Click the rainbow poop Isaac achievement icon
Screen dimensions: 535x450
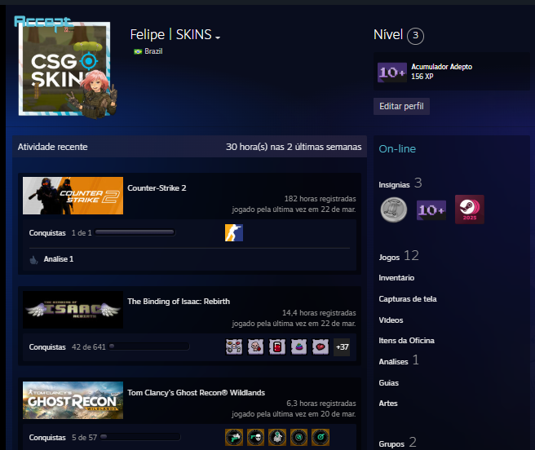coord(298,347)
